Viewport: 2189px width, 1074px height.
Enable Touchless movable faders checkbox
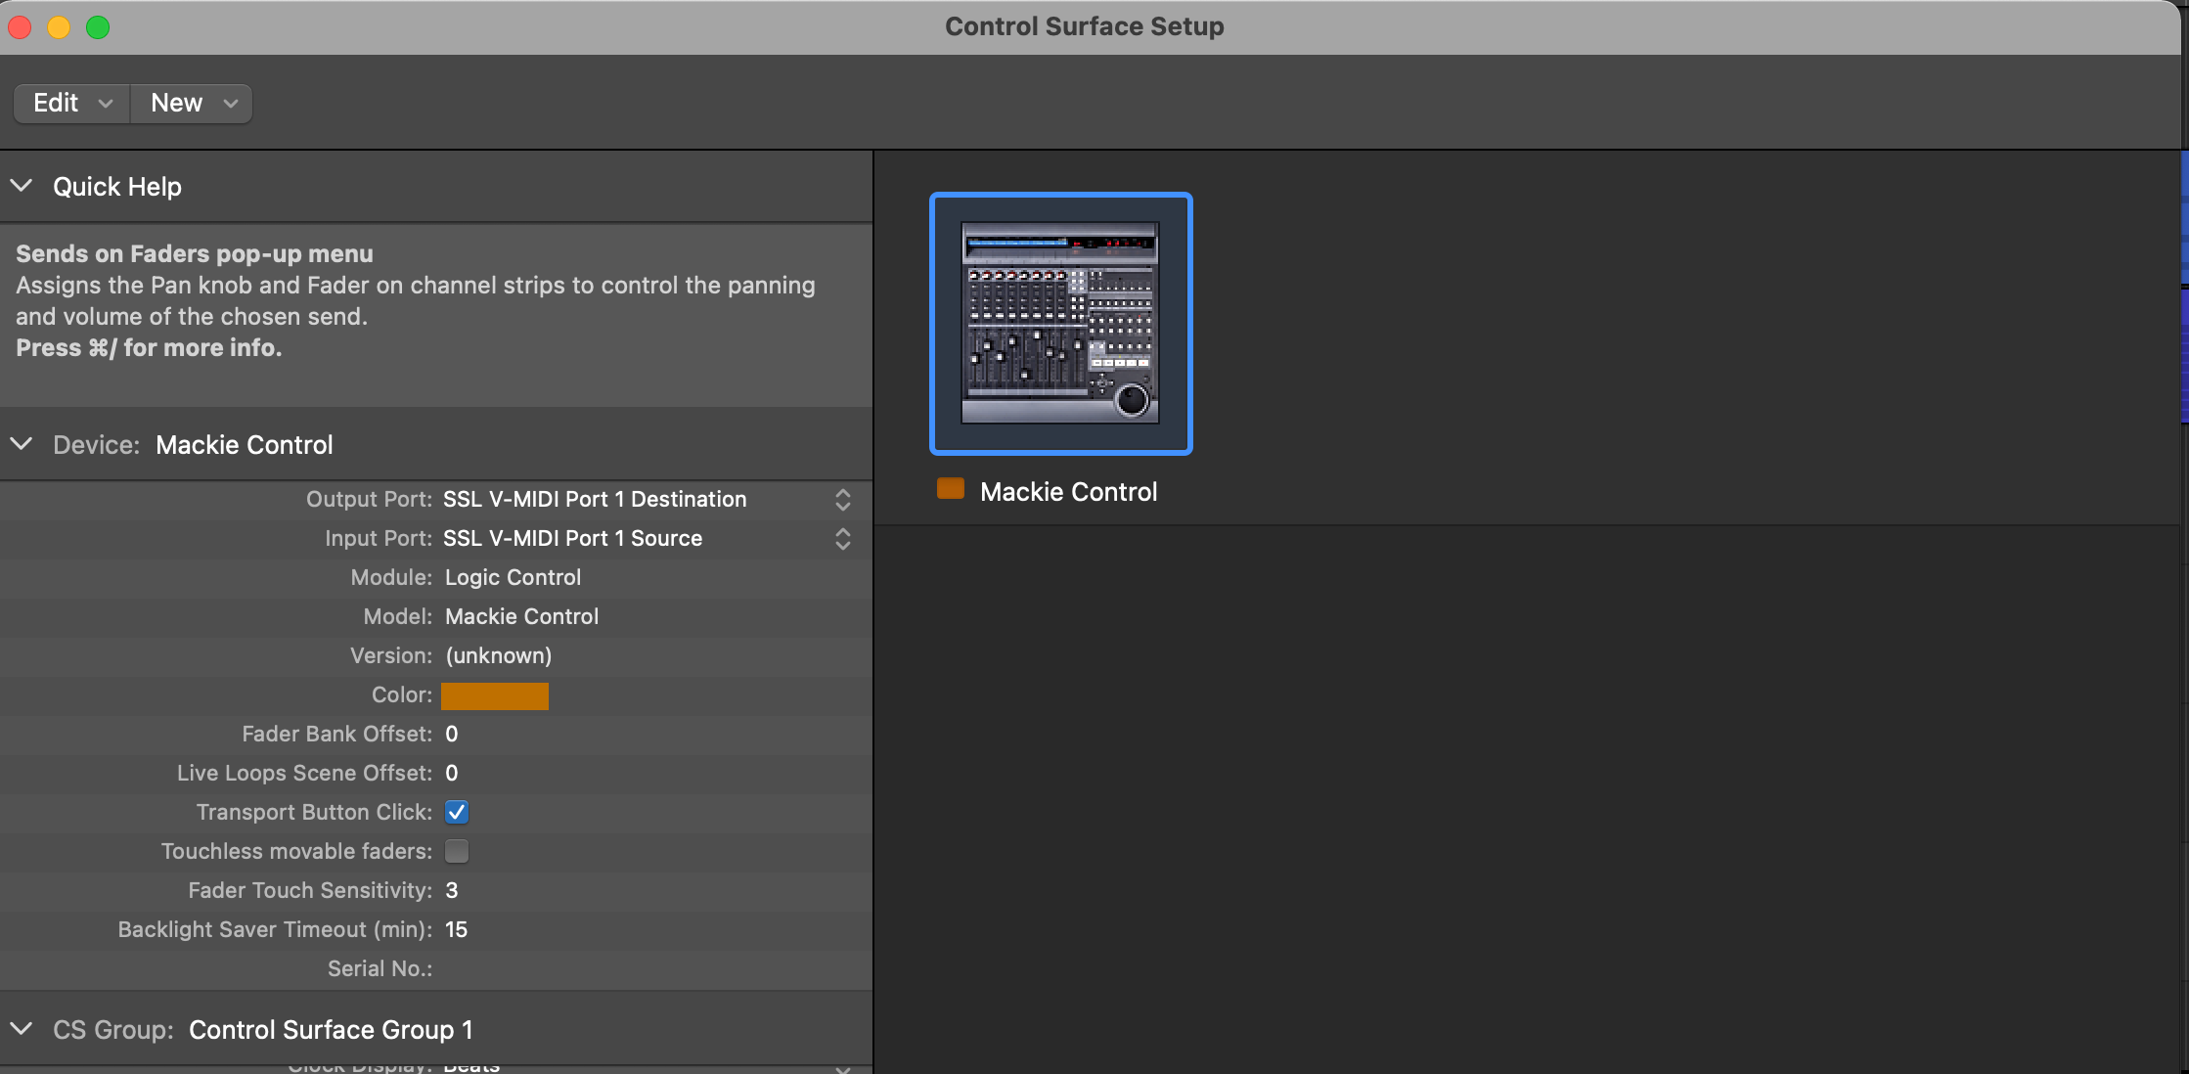(457, 851)
